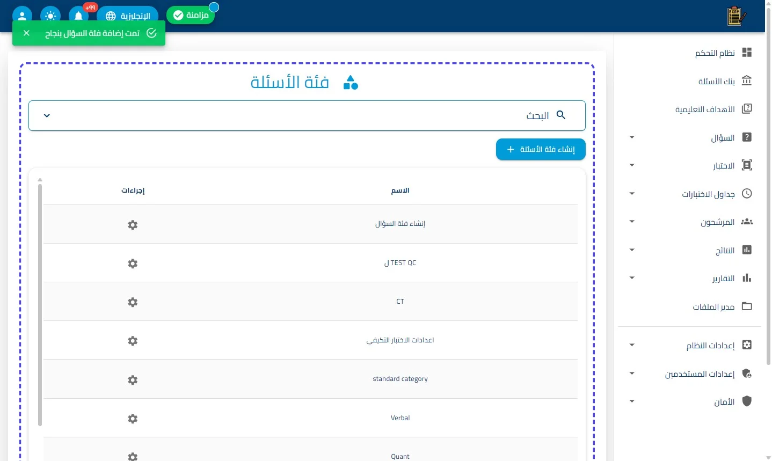772x461 pixels.
Task: Click into the البحث search field
Action: coord(307,115)
